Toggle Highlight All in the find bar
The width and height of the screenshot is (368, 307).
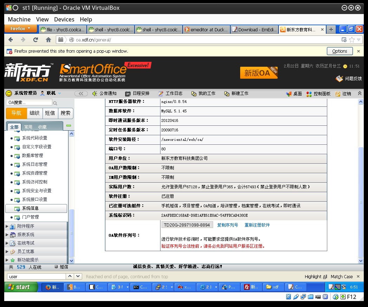[x=316, y=277]
